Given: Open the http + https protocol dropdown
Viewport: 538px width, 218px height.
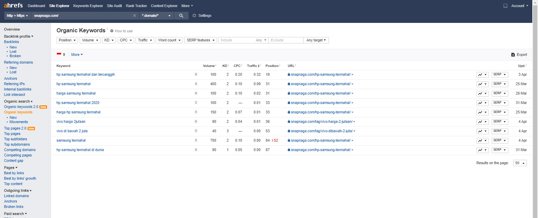Looking at the screenshot, I should pyautogui.click(x=17, y=15).
